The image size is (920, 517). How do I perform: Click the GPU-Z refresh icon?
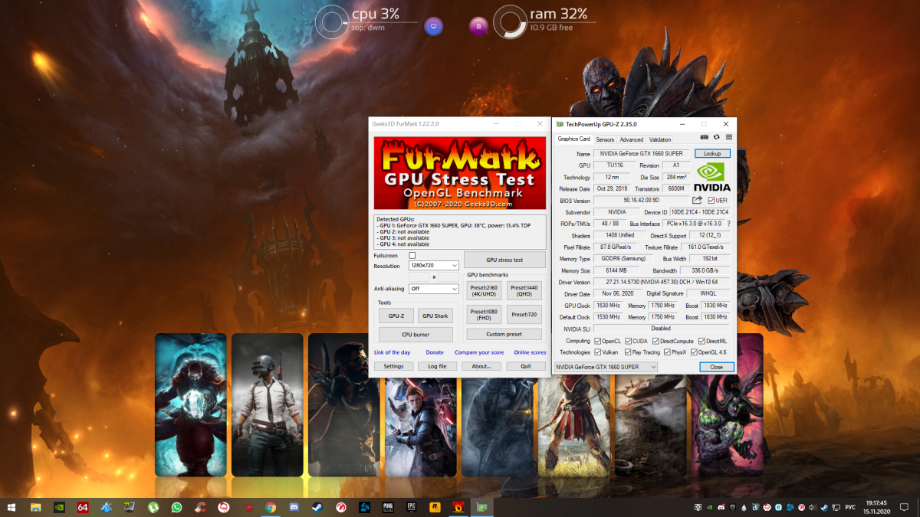point(716,137)
